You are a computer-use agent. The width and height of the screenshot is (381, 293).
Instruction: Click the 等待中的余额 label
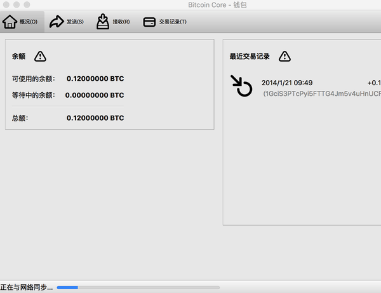coord(34,95)
